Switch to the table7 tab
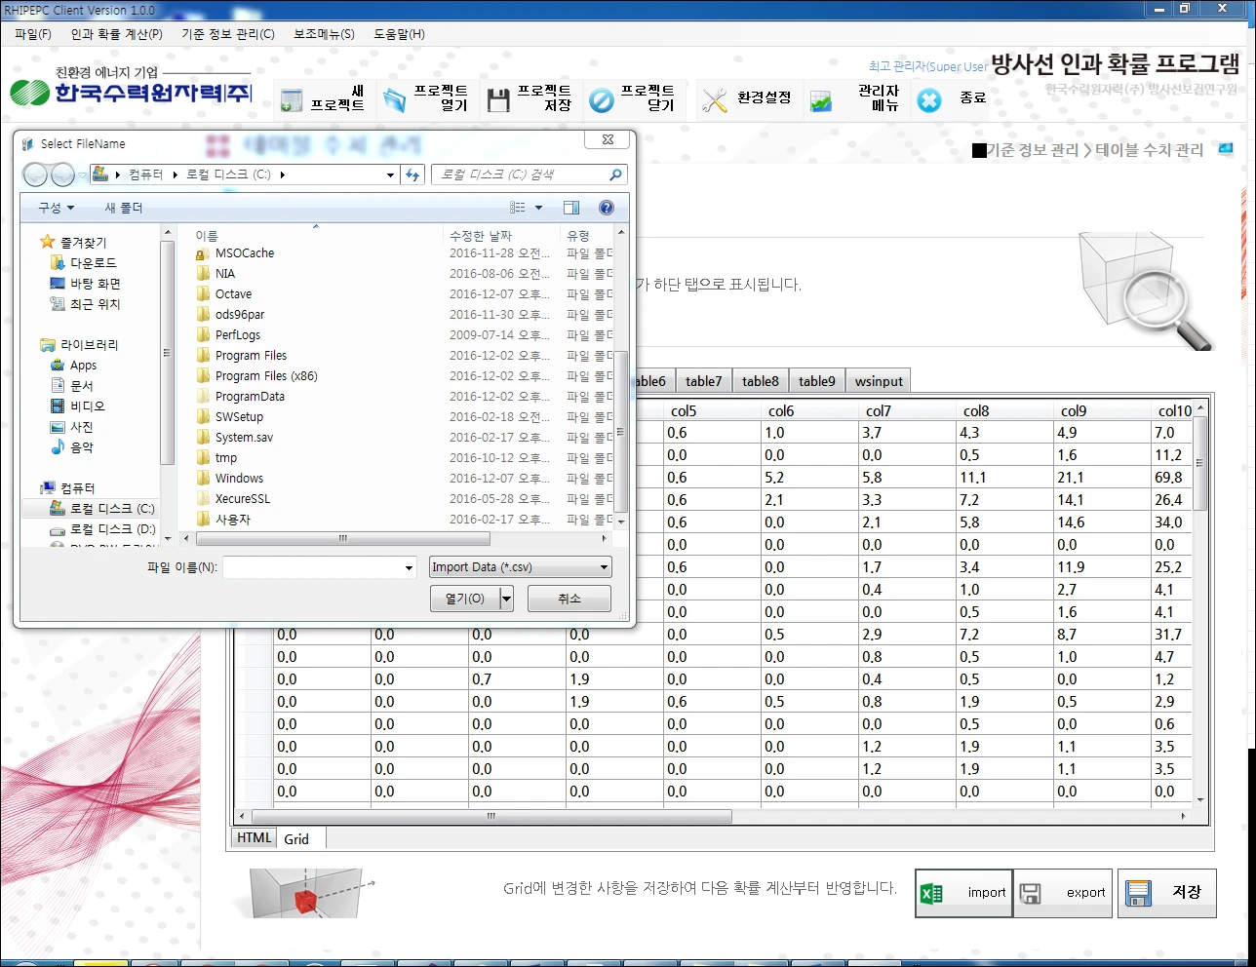The image size is (1256, 967). point(703,381)
